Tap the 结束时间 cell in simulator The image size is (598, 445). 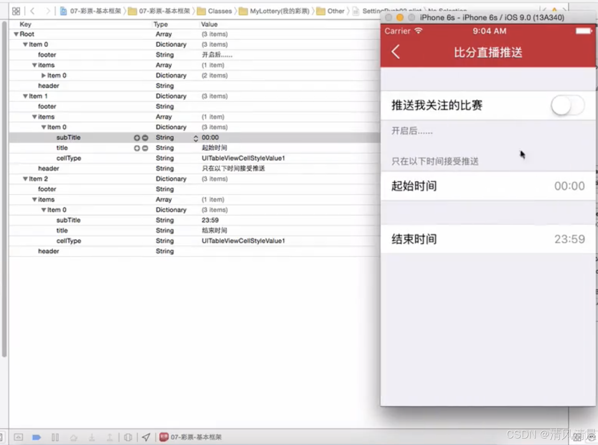pos(488,239)
